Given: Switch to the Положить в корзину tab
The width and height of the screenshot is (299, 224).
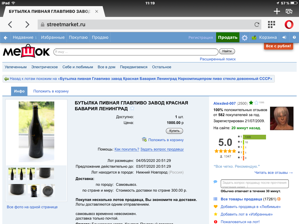Looking at the screenshot, I should click(51, 91).
